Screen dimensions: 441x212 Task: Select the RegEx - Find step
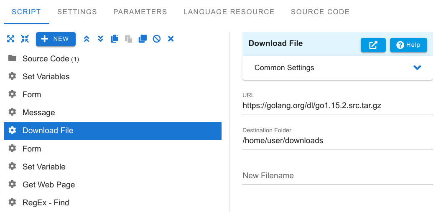112,202
